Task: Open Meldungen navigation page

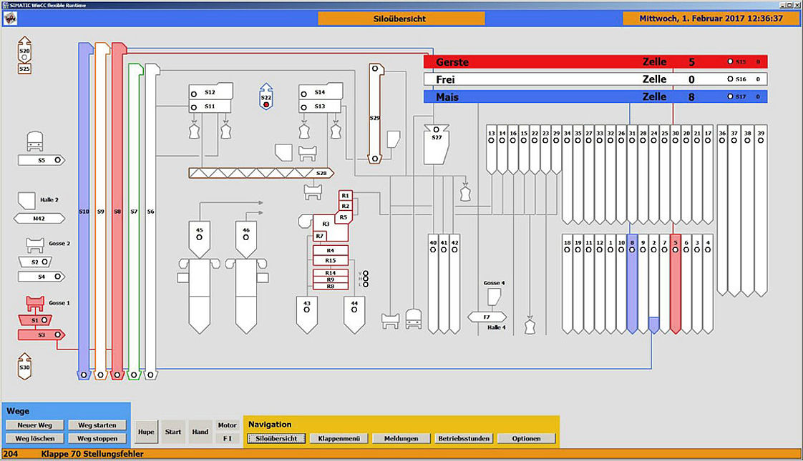Action: point(401,439)
